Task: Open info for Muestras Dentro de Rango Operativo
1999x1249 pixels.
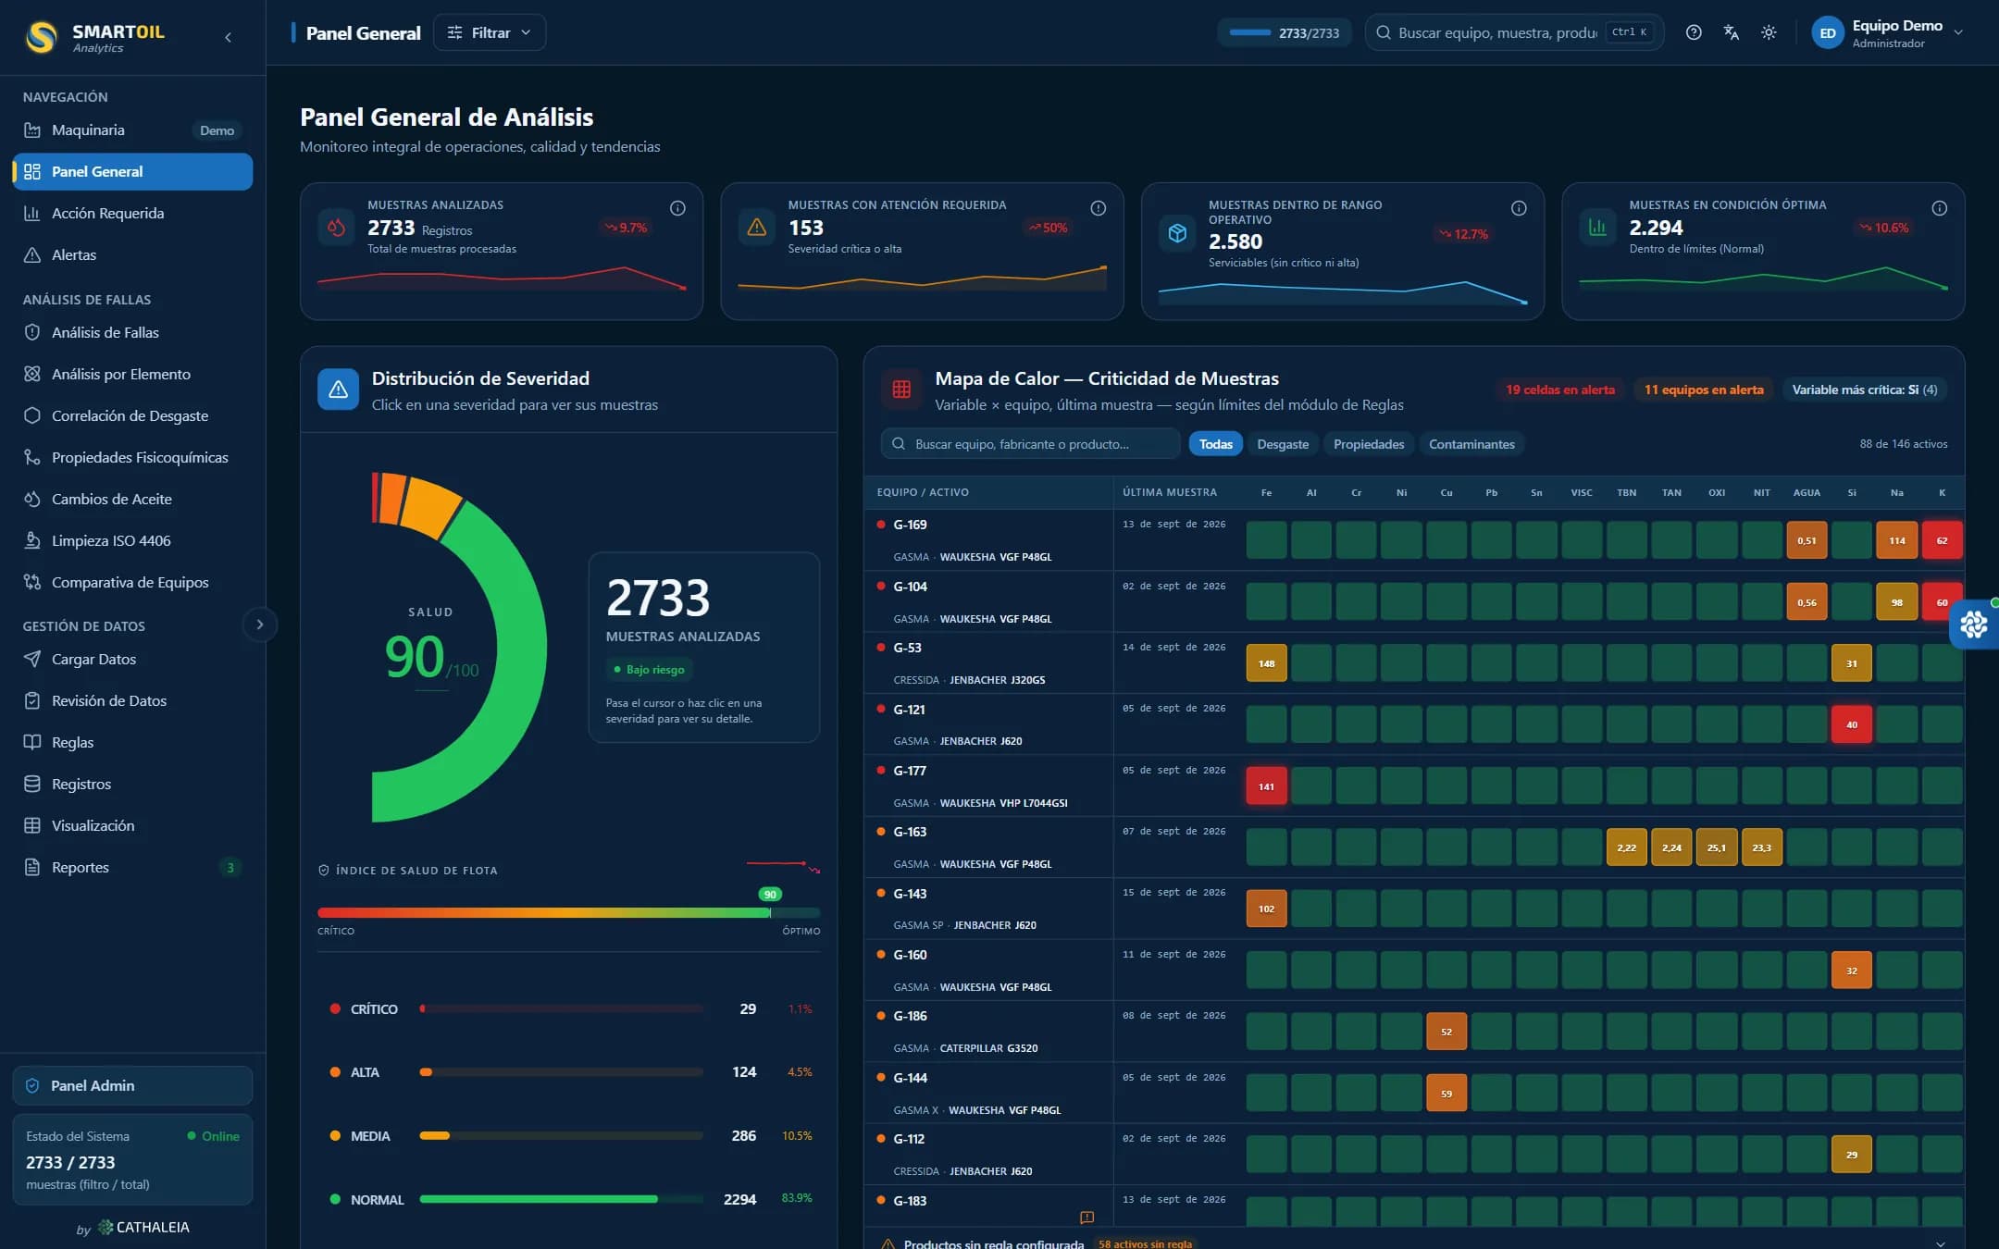Action: coord(1519,208)
